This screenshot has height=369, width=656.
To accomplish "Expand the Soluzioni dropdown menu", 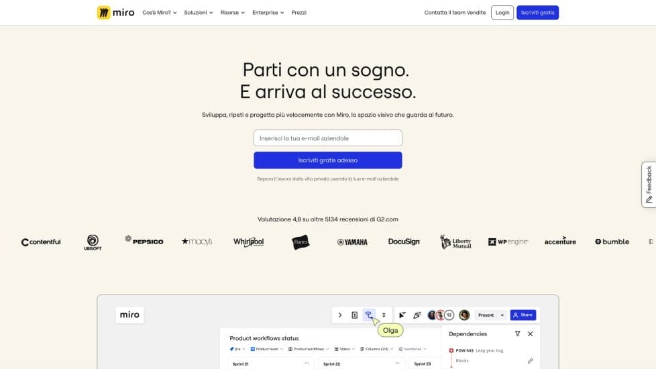I will click(x=199, y=13).
